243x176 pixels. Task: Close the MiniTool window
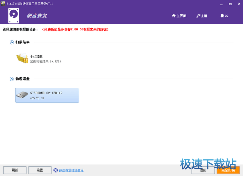point(239,4)
